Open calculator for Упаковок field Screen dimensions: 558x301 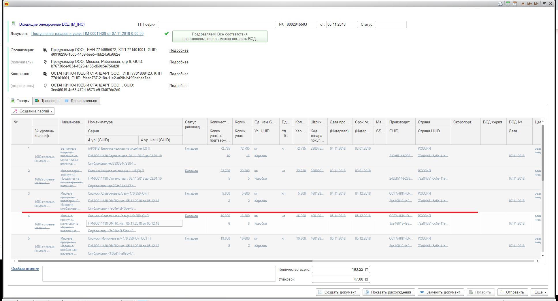pos(367,279)
